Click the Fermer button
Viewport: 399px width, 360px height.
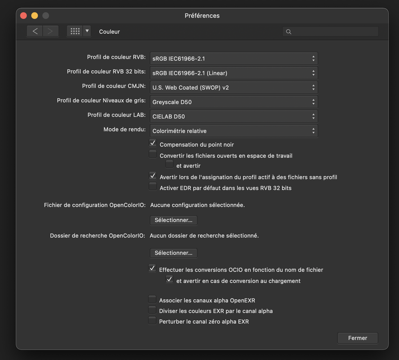point(358,338)
